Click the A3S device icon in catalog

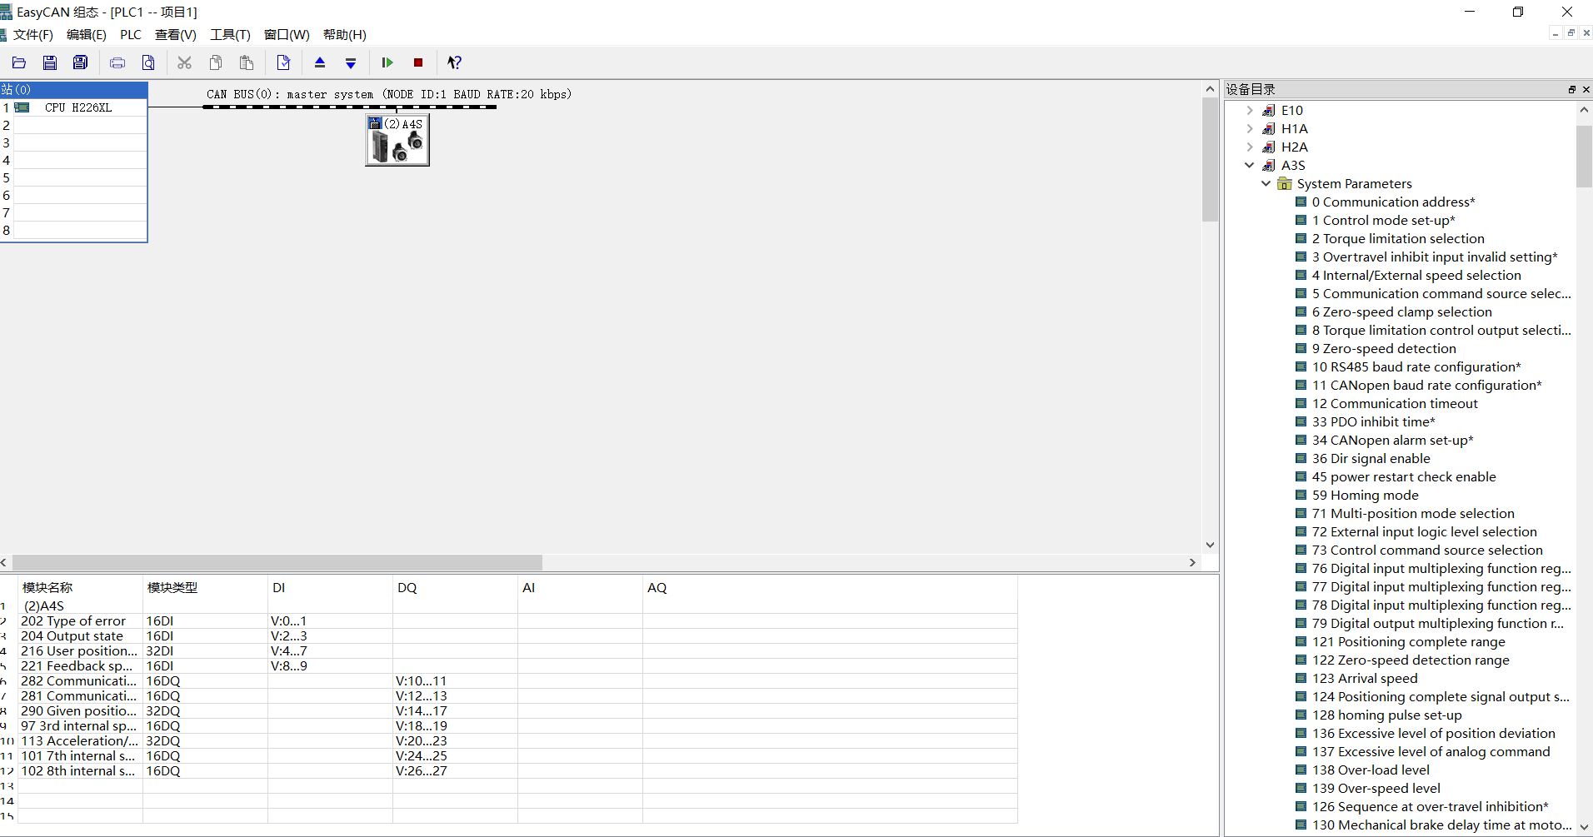coord(1268,165)
